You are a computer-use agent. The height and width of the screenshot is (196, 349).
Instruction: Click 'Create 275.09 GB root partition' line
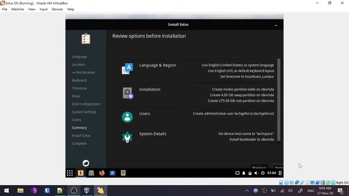240,101
